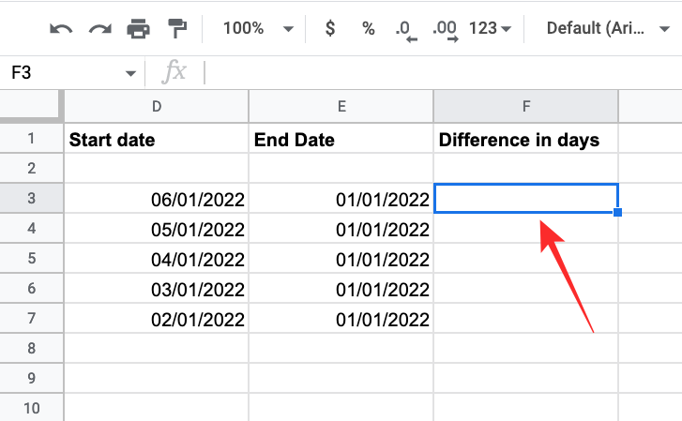Image resolution: width=682 pixels, height=421 pixels.
Task: Apply percent format
Action: [x=368, y=28]
